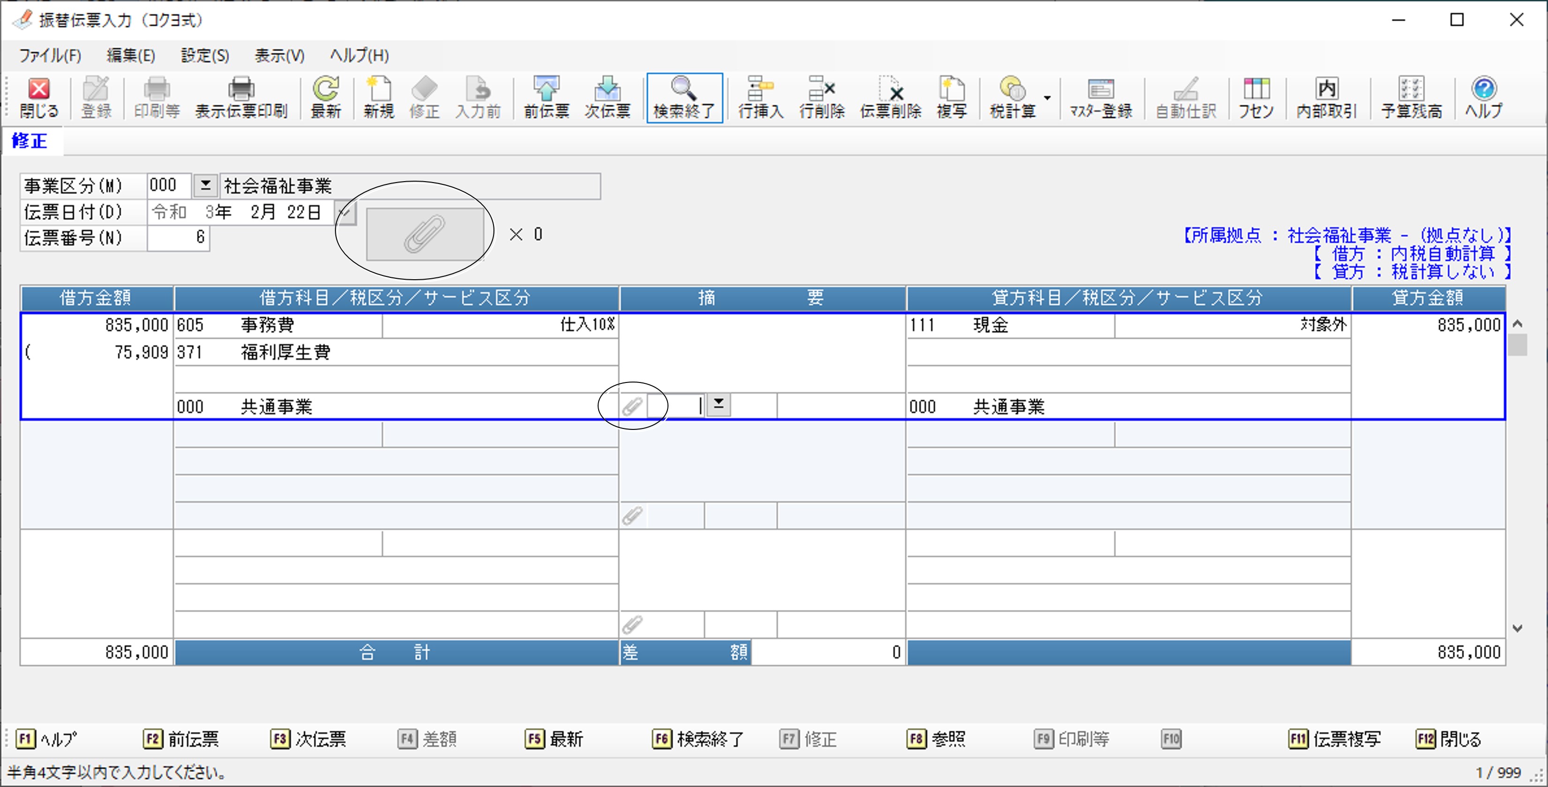Expand the 事業区分 dropdown
The width and height of the screenshot is (1548, 787).
point(205,185)
